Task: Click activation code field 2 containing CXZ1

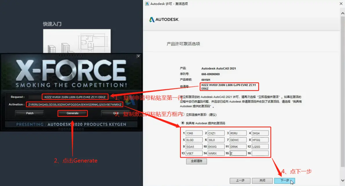Action: pos(216,133)
